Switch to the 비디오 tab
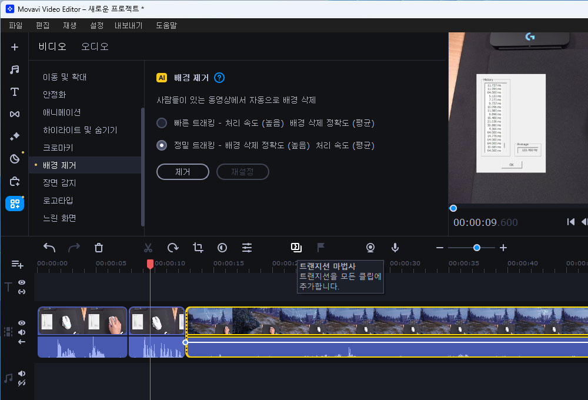Viewport: 588px width, 400px height. point(52,46)
